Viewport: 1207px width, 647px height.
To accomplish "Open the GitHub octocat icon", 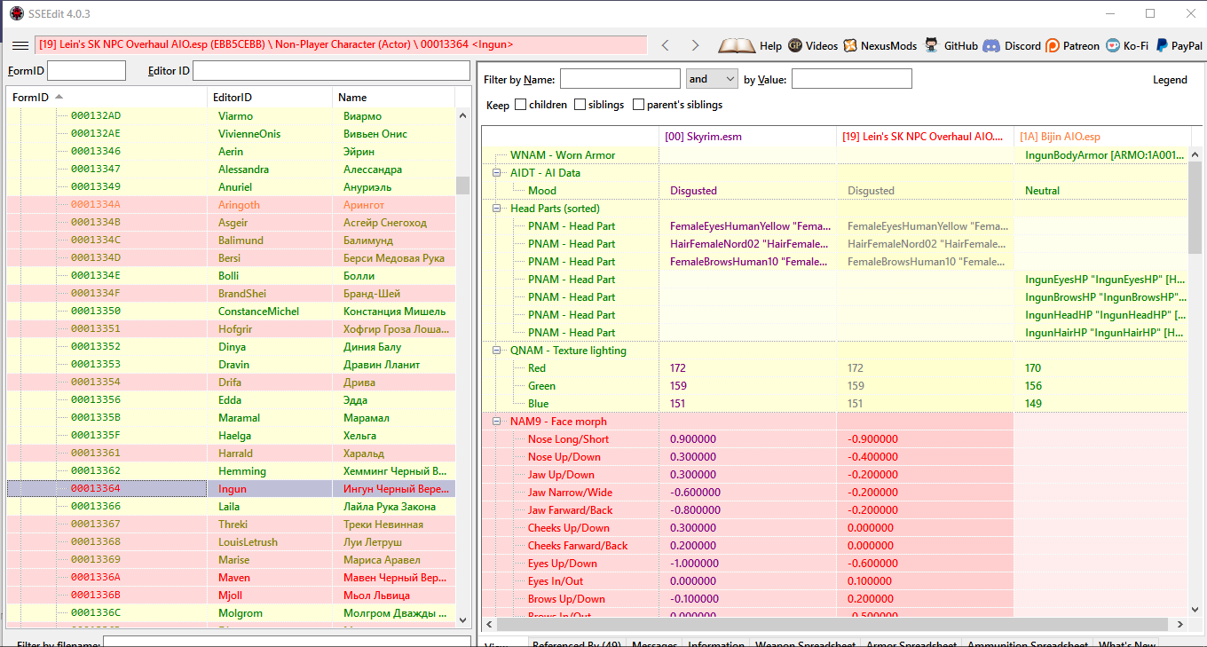I will (x=931, y=45).
